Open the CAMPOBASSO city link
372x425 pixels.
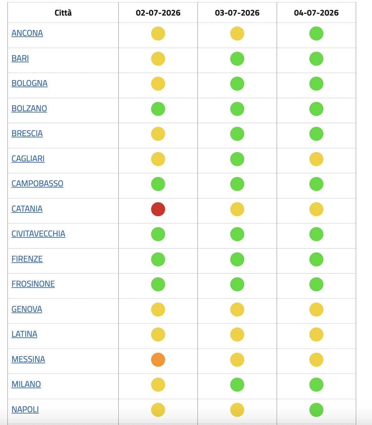[x=37, y=184]
